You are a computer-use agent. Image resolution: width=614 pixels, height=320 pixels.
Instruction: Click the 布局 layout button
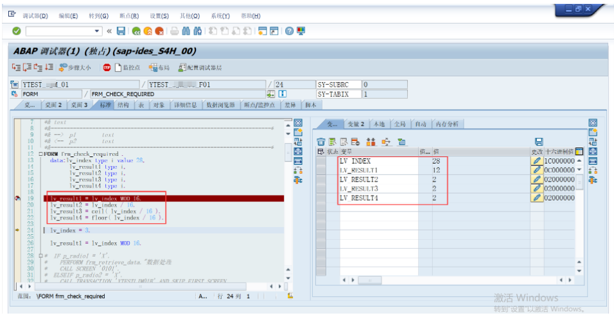[159, 68]
